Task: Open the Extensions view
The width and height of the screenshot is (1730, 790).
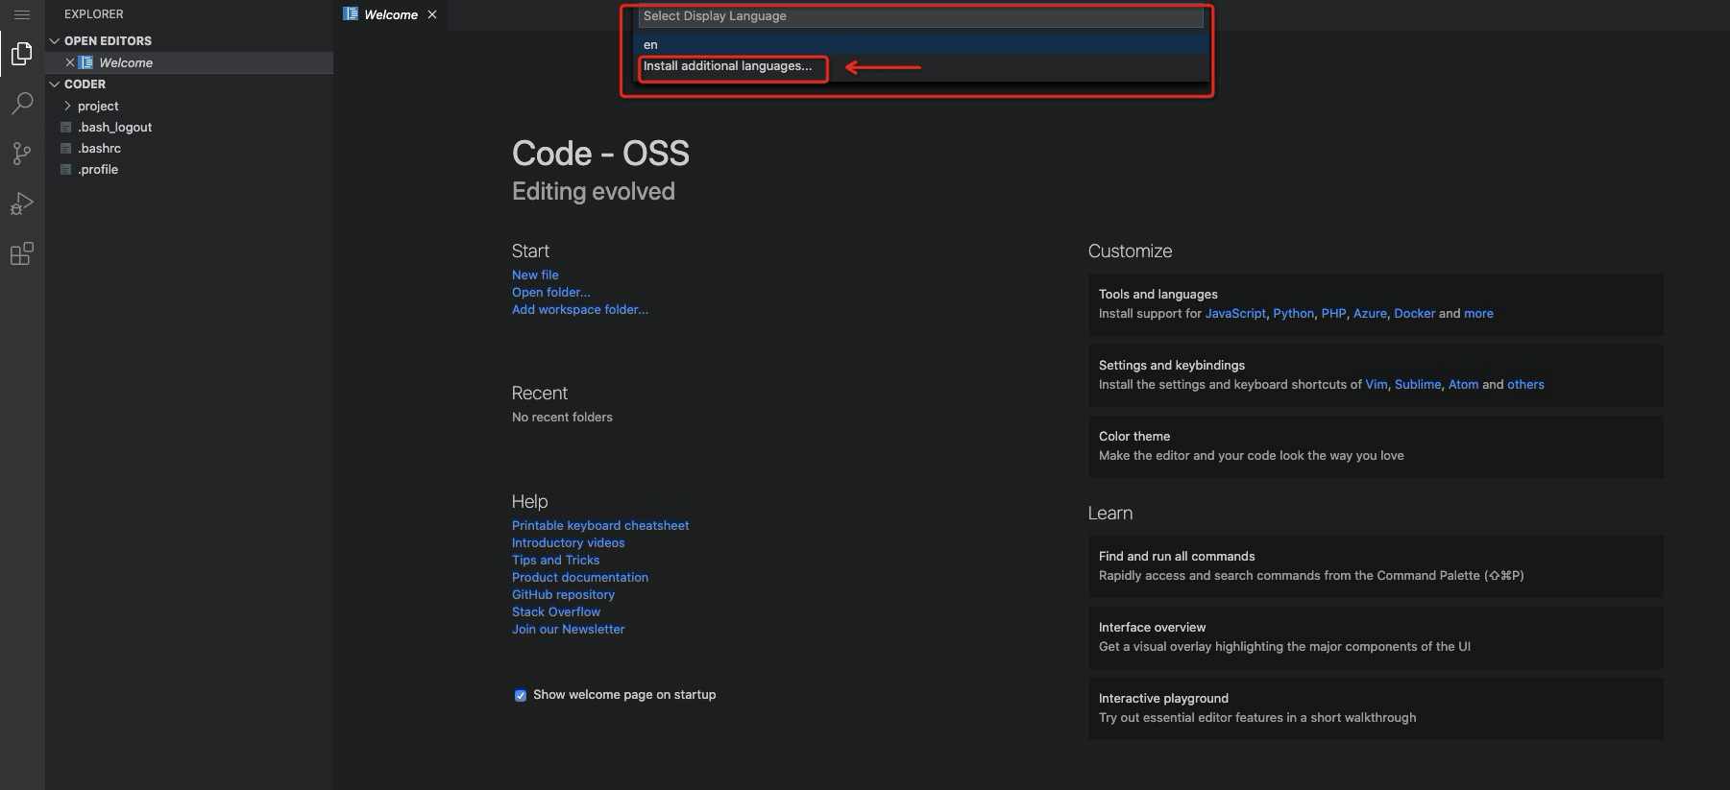Action: click(21, 253)
